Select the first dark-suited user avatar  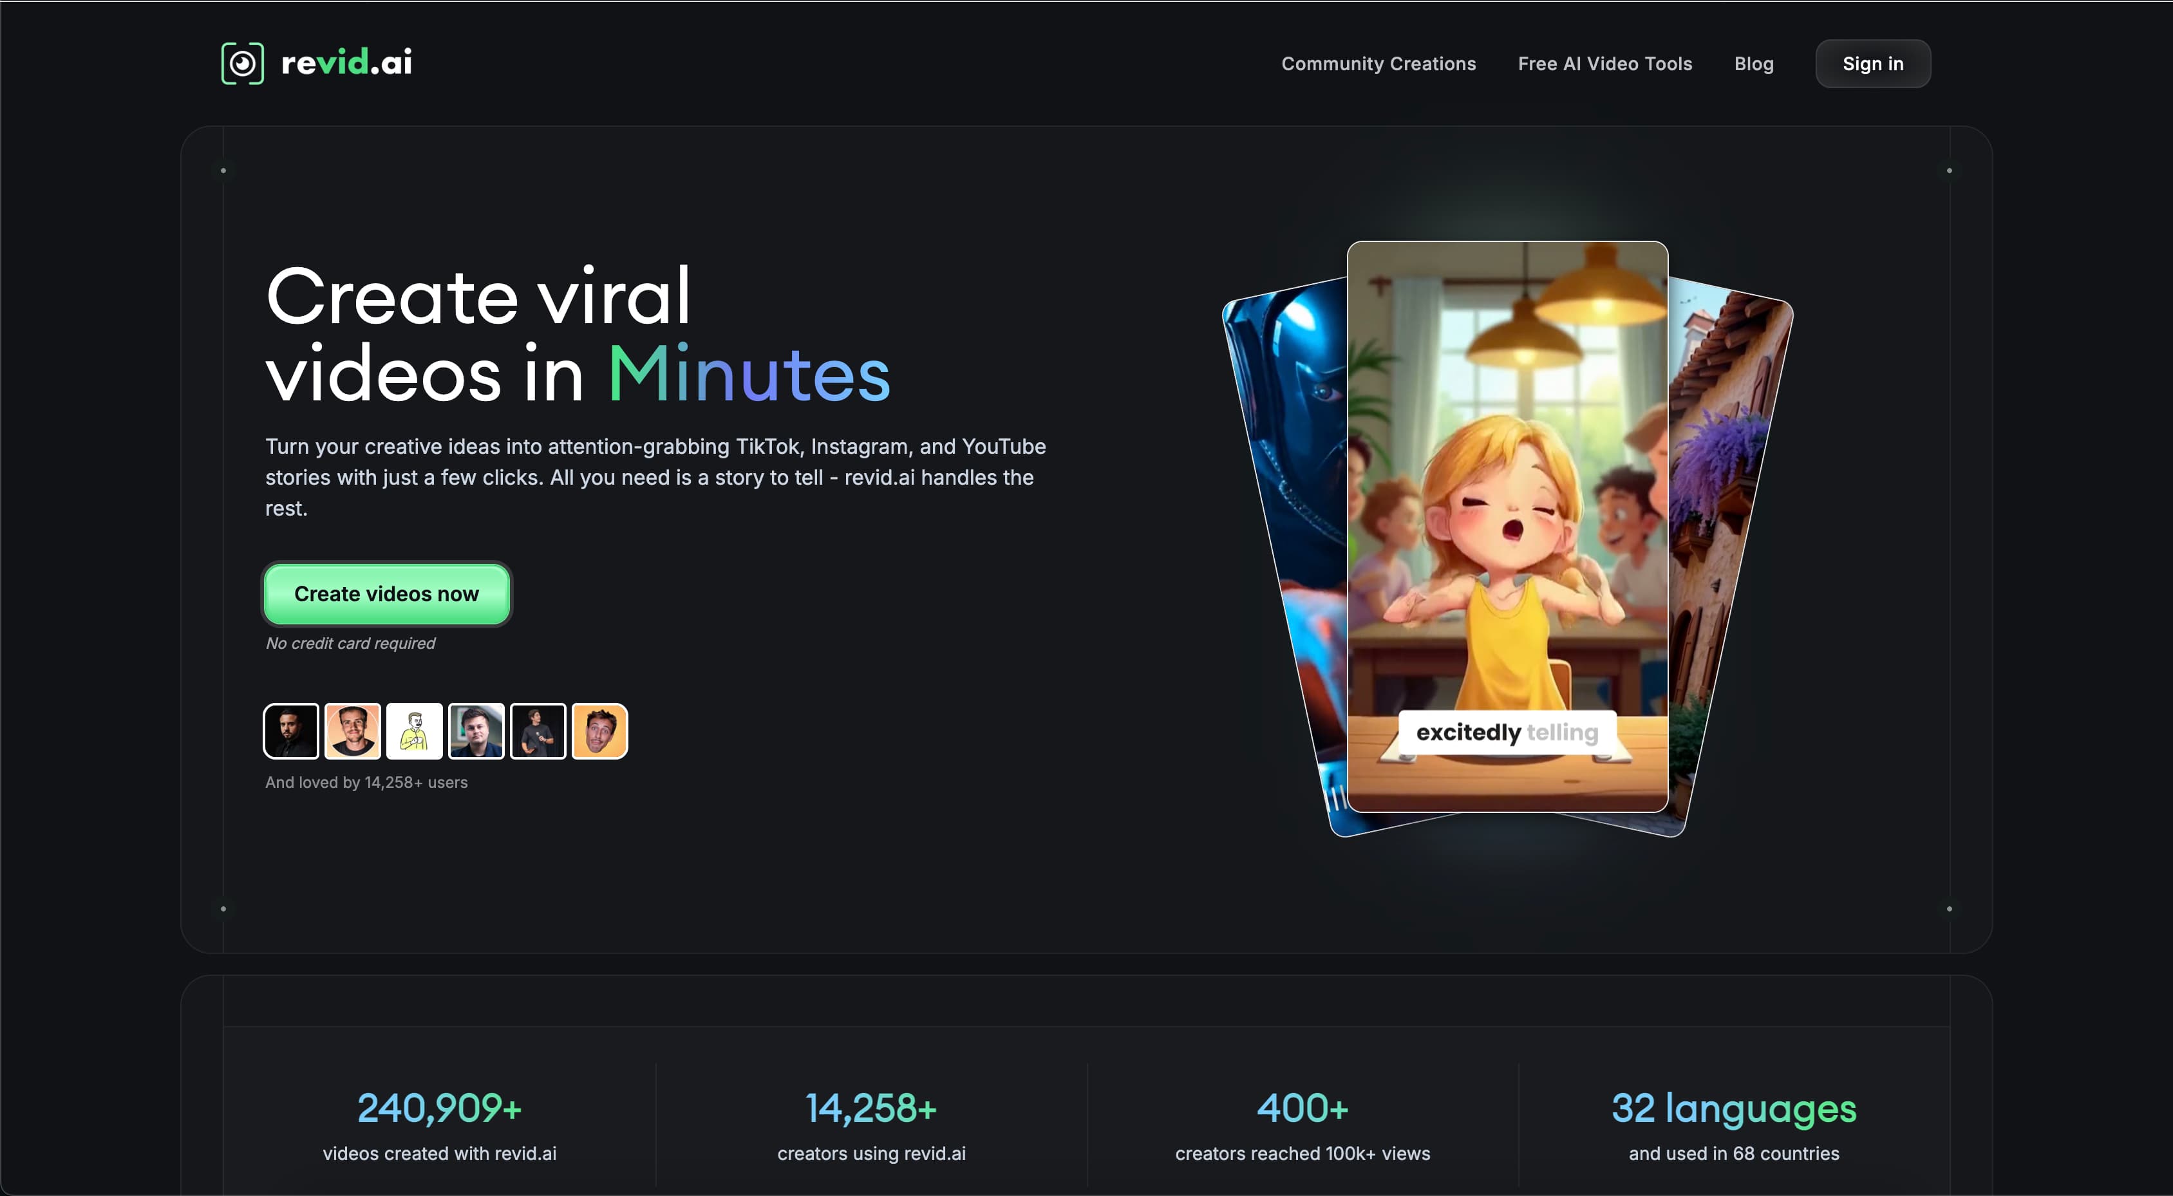tap(291, 731)
